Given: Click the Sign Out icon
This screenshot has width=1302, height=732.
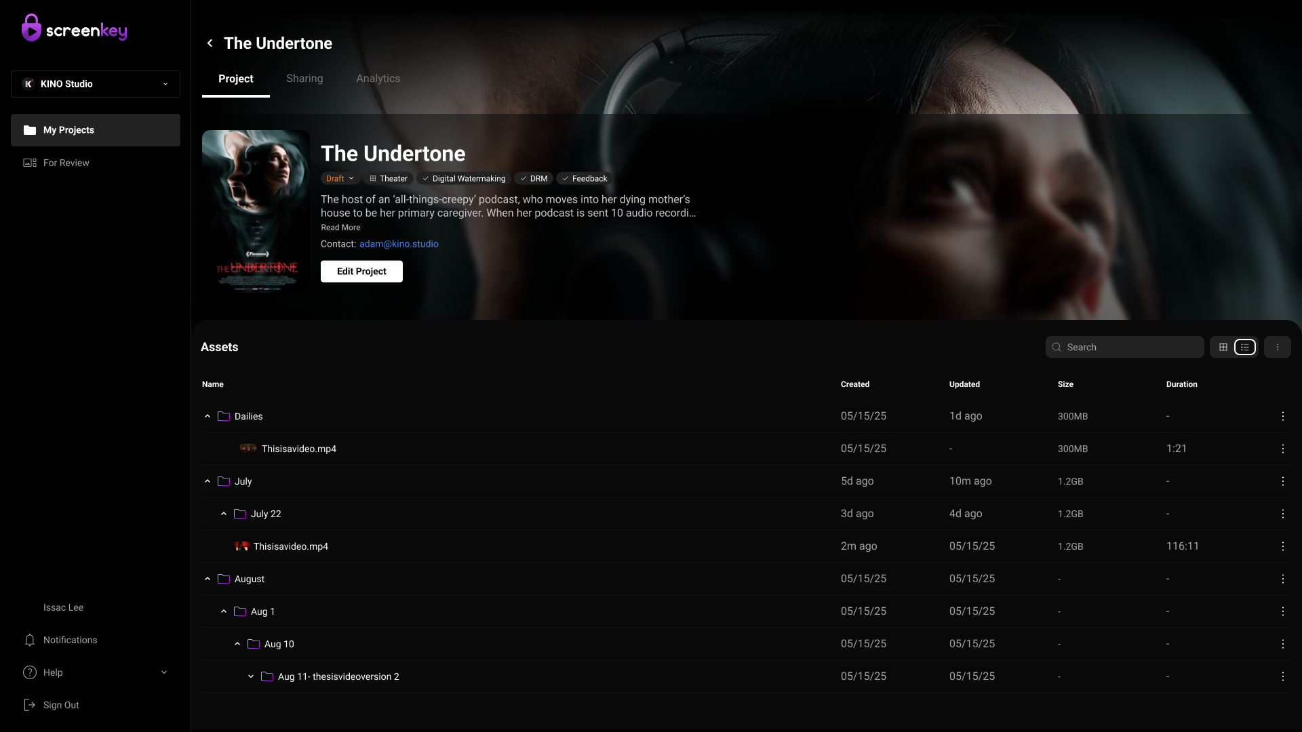Looking at the screenshot, I should point(30,705).
